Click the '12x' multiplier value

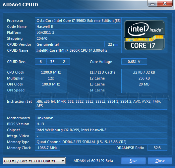[x=51, y=78]
